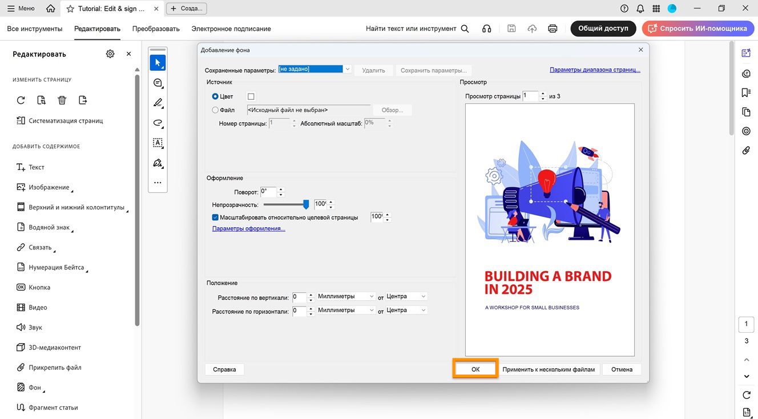The image size is (758, 419).
Task: Open the attachments paperclip icon
Action: tap(746, 151)
